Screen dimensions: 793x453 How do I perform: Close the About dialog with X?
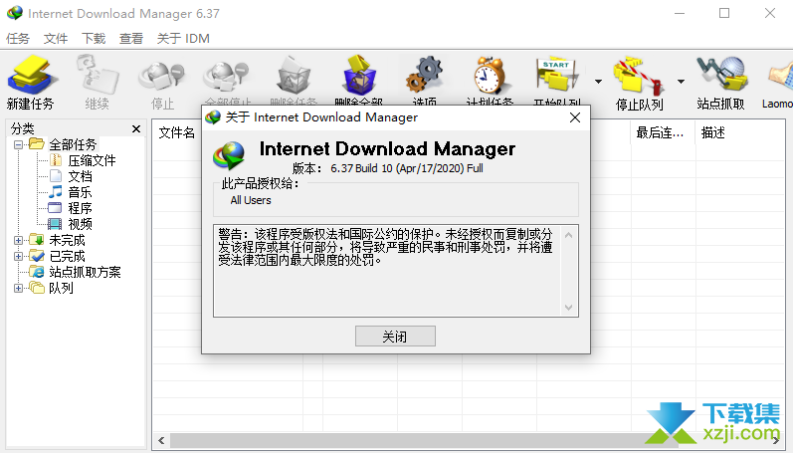pyautogui.click(x=574, y=117)
